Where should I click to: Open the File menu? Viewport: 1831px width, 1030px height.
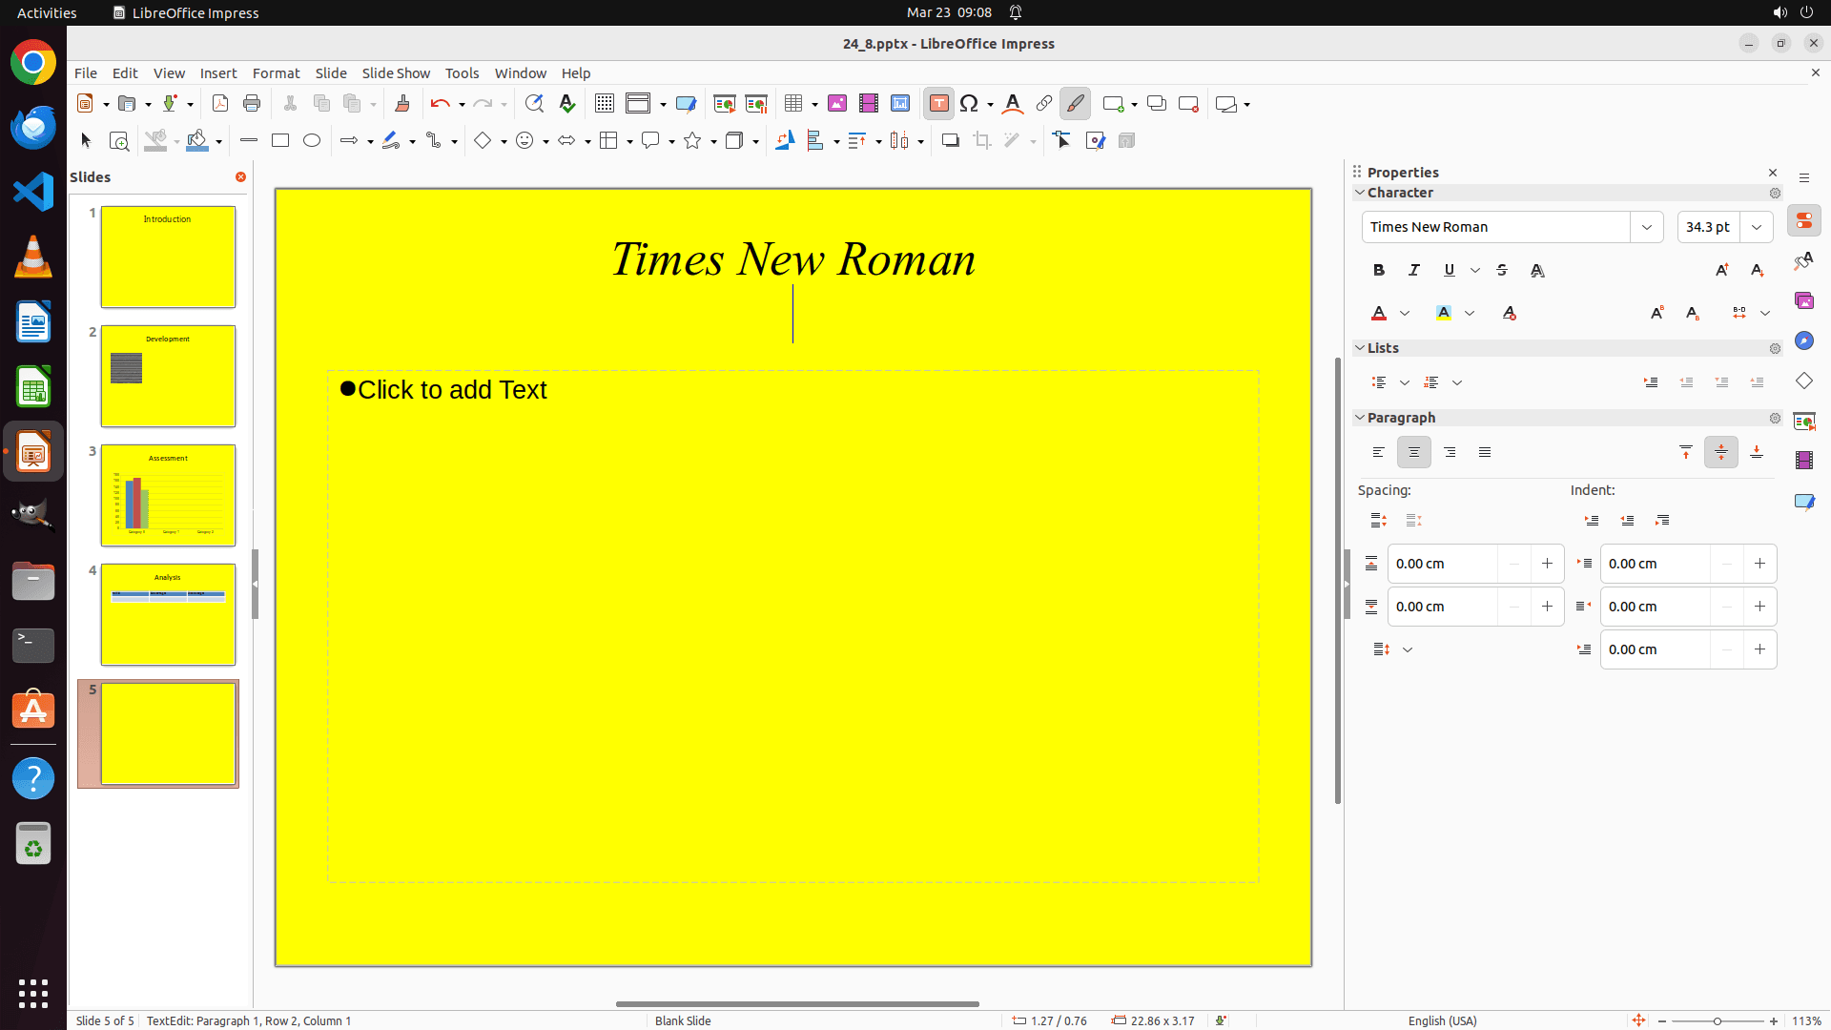pos(86,72)
